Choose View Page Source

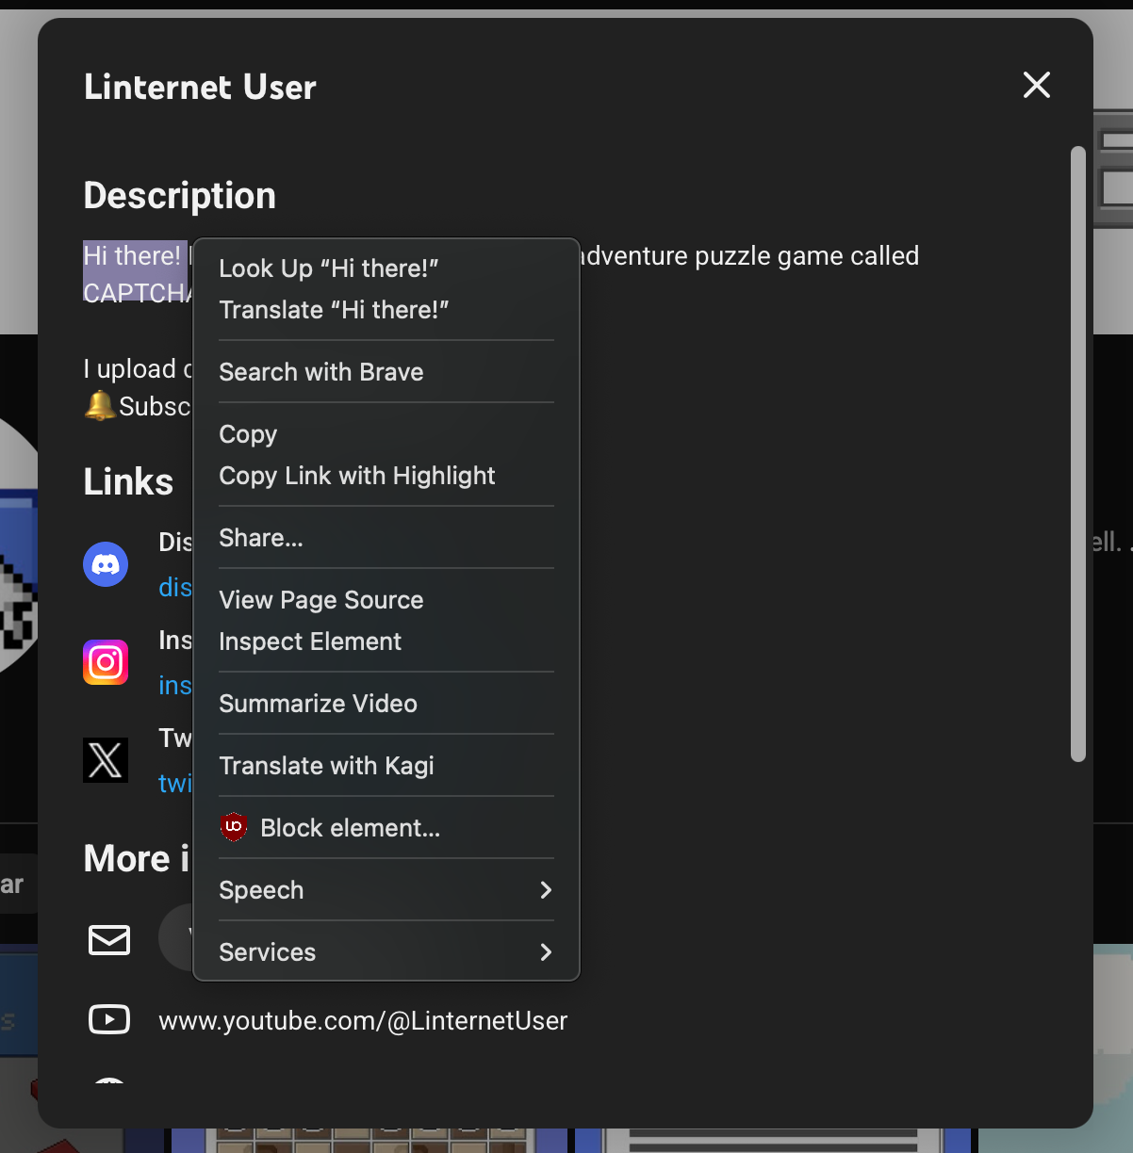[x=321, y=600]
